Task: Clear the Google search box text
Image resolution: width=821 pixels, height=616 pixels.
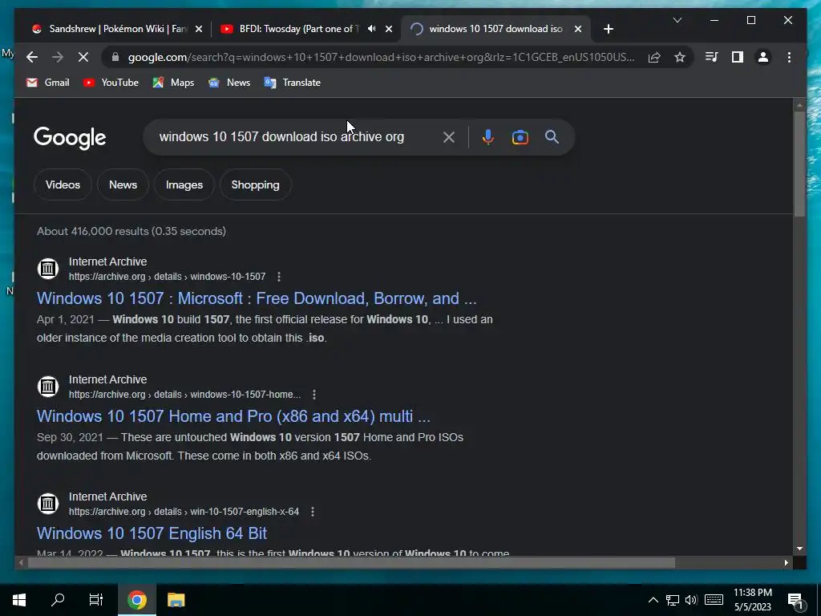Action: point(449,137)
